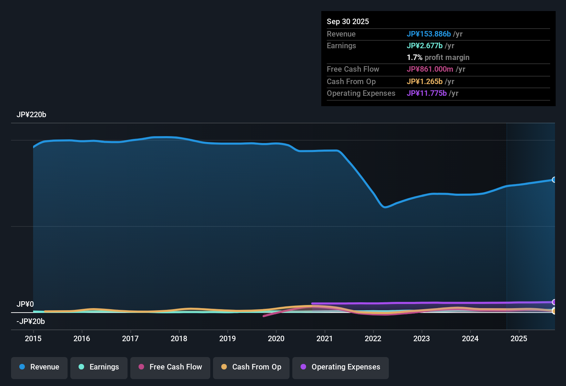Toggle visibility of the Revenue series
Viewport: 566px width, 386px height.
(x=39, y=367)
